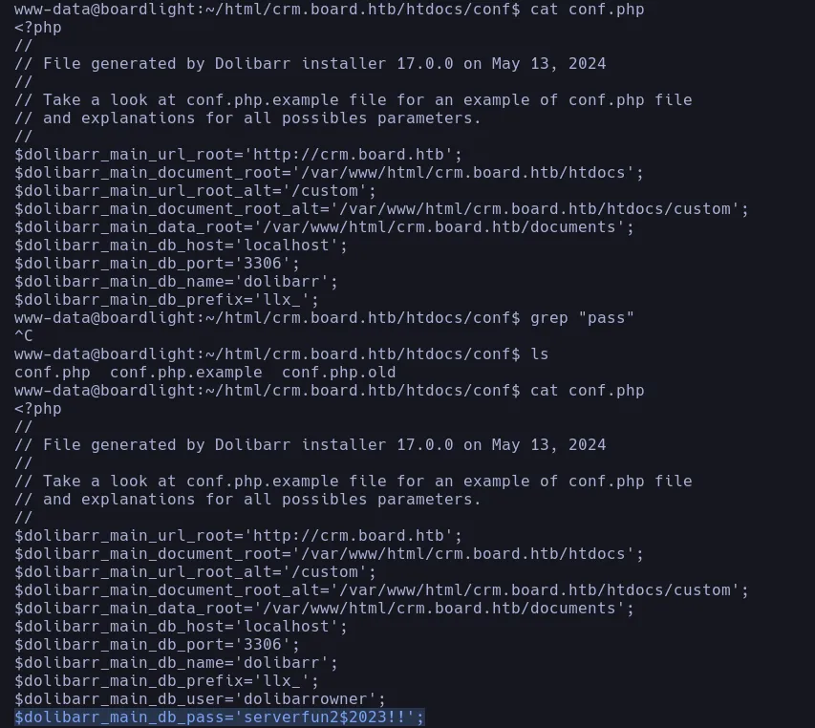
Task: Click the ^C interrupt line
Action: point(24,335)
